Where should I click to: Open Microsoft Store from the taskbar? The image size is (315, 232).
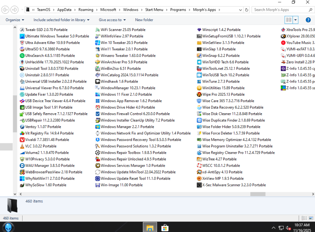(x=165, y=228)
